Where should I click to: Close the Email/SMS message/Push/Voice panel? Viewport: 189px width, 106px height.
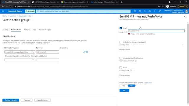[185, 17]
